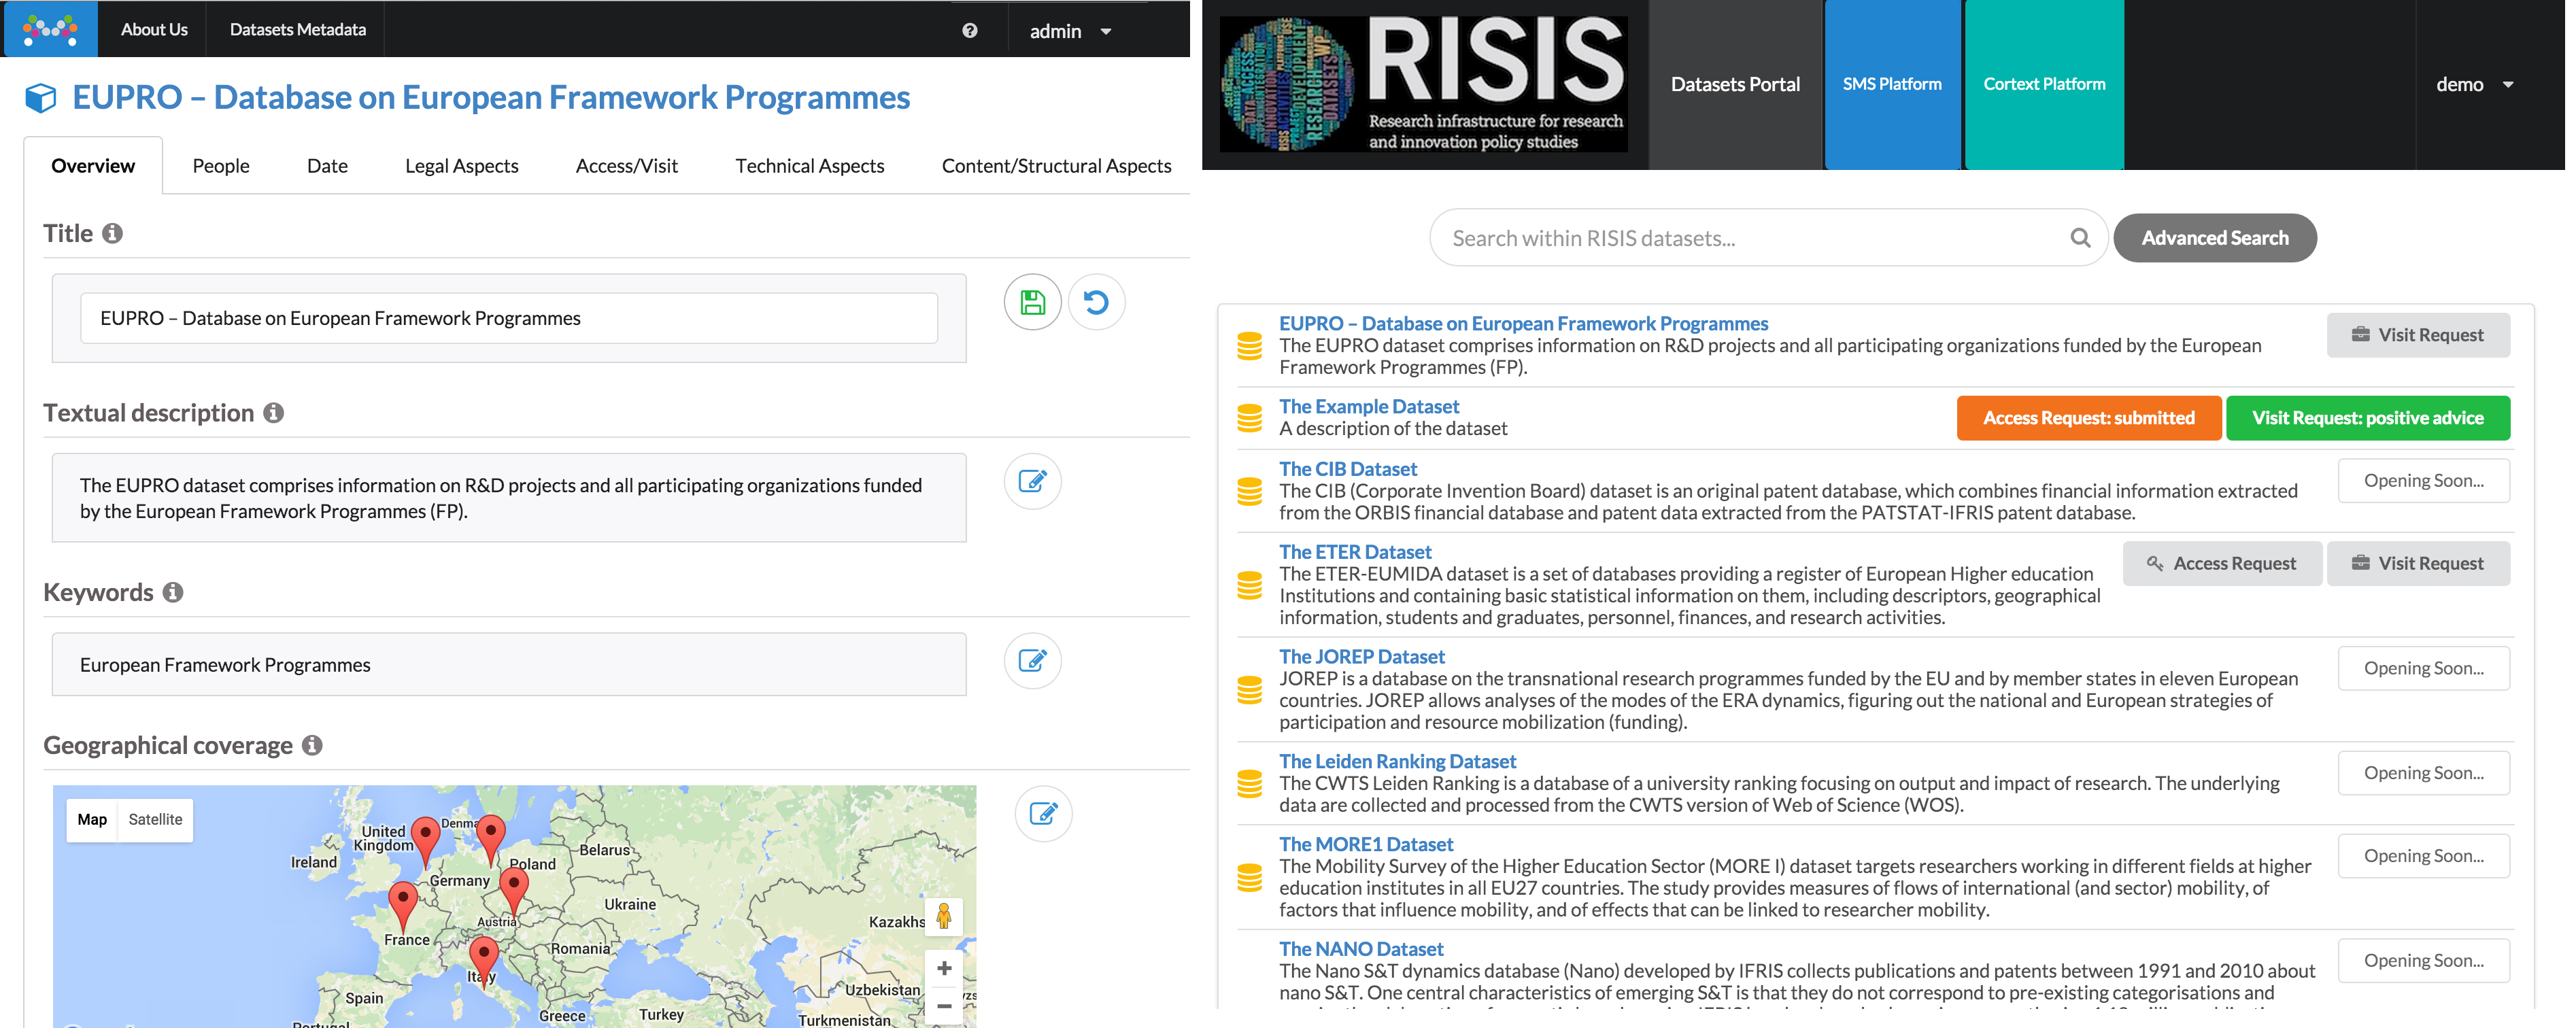Open The CIB Dataset link
Viewport: 2576px width, 1028px height.
pos(1348,469)
